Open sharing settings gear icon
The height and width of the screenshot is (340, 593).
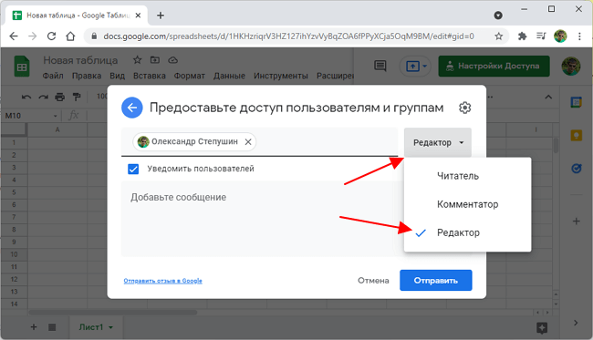tap(464, 108)
